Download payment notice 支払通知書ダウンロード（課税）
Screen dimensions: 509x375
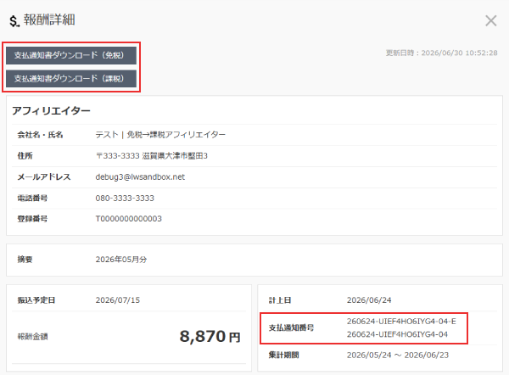coord(71,79)
